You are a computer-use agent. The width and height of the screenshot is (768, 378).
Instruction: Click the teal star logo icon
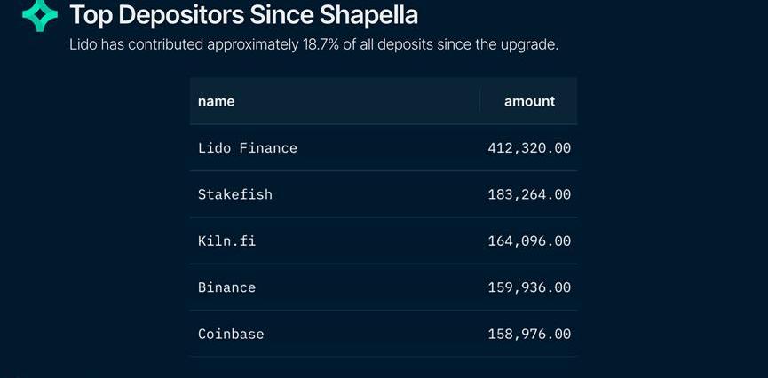39,15
